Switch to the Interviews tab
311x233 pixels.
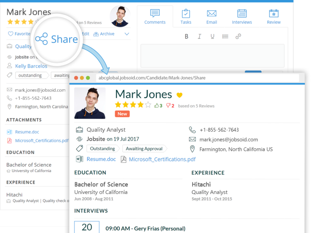(242, 17)
